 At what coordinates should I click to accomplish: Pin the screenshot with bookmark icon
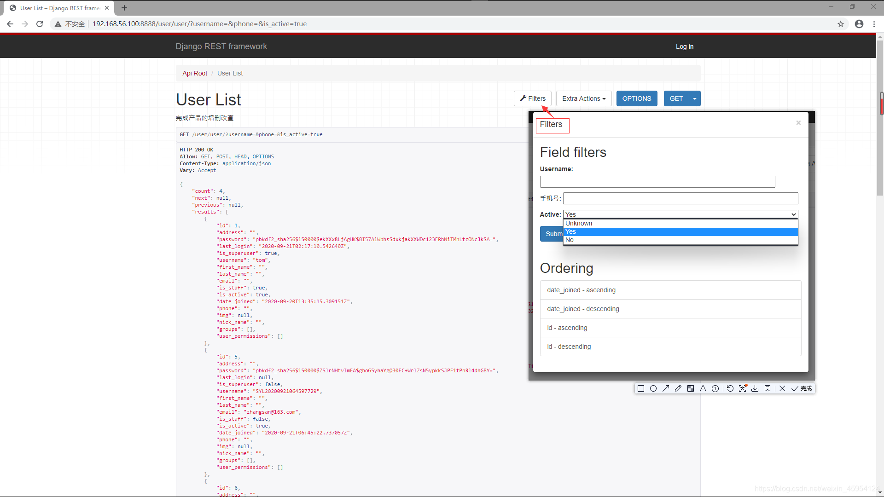pos(768,388)
